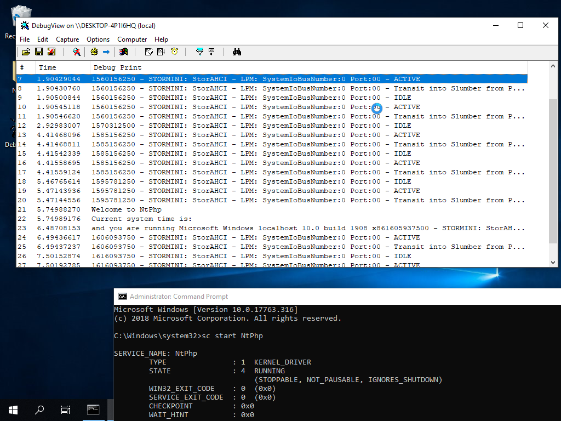Switch time format with clock icon
Screen dimensions: 561x421
tap(174, 52)
